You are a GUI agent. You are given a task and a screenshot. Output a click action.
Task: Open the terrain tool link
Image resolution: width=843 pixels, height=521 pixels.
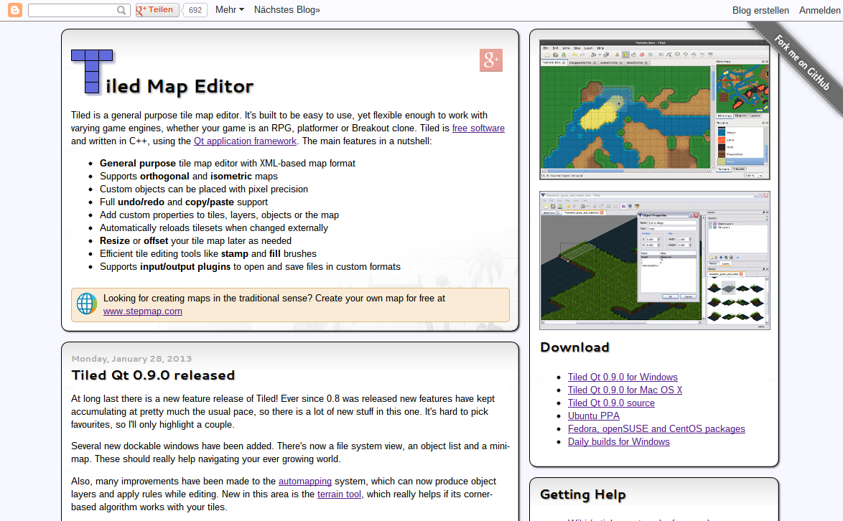pyautogui.click(x=339, y=494)
